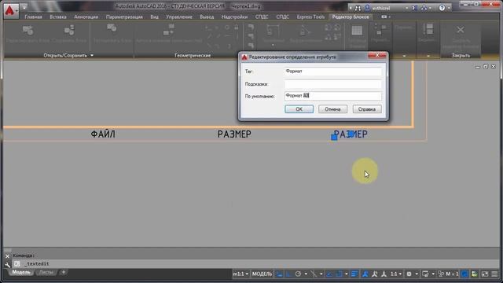
Task: Switch to the Аннотации ribbon tab
Action: click(x=86, y=17)
